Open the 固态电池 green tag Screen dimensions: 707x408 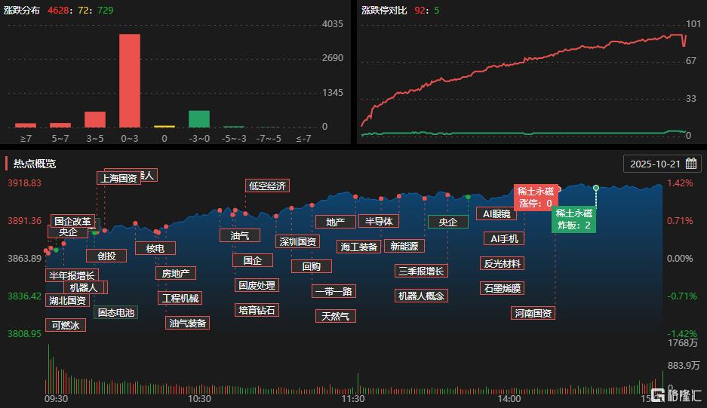115,312
